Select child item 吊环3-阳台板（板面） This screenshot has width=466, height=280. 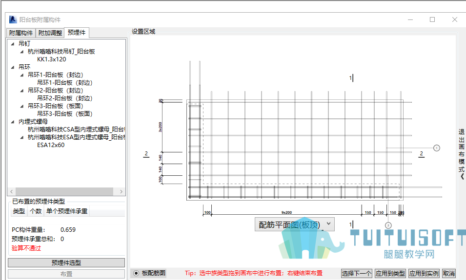[65, 114]
